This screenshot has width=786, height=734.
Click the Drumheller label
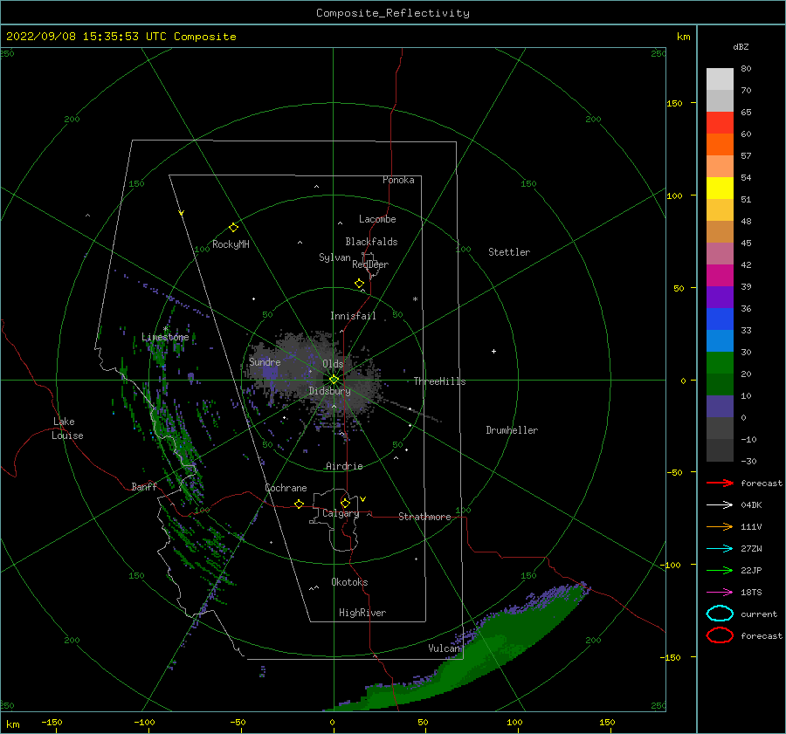(512, 430)
